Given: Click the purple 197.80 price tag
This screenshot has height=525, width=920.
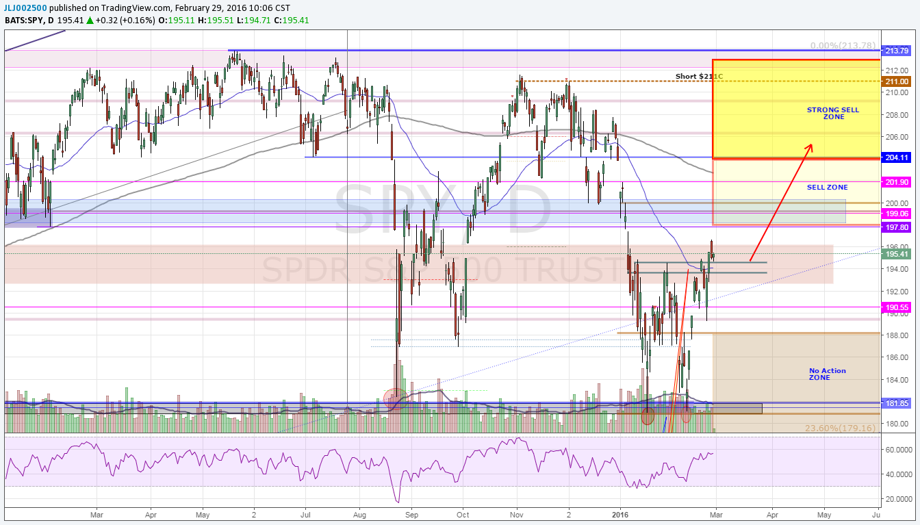Looking at the screenshot, I should [897, 227].
